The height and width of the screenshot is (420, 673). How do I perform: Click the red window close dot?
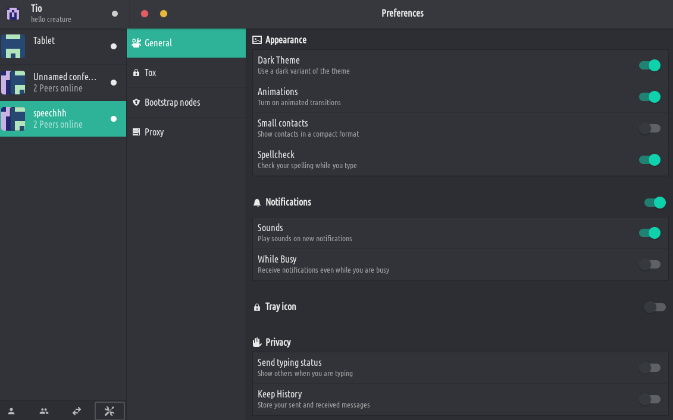tap(145, 14)
